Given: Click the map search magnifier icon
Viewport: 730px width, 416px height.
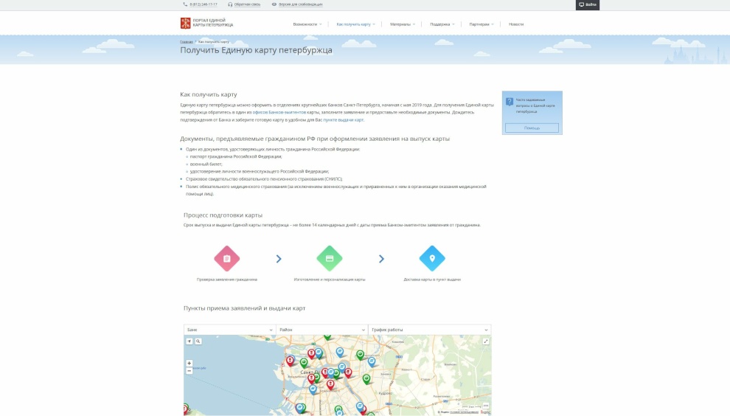Looking at the screenshot, I should (198, 342).
